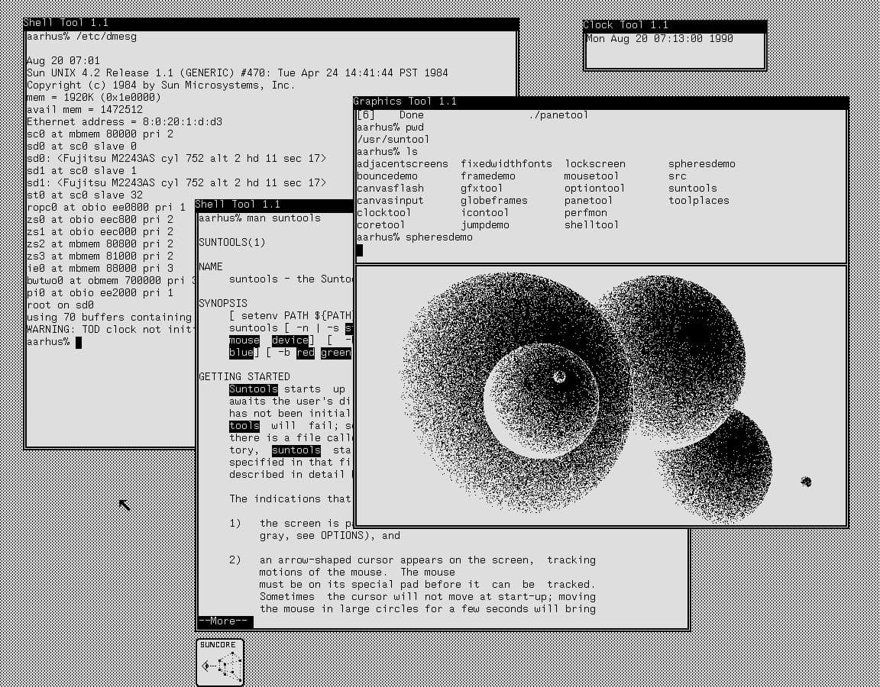Click 'optiontool' in the ls listing

click(x=595, y=189)
